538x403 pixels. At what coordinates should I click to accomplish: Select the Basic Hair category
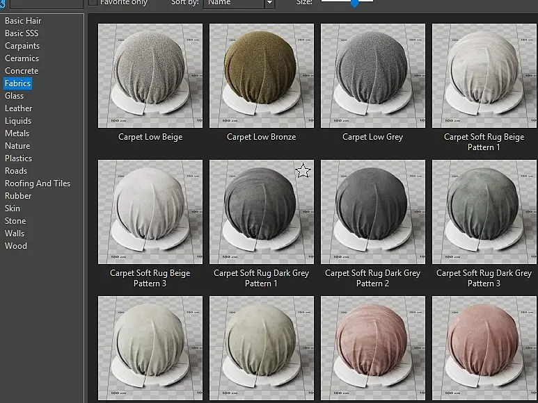[x=23, y=21]
